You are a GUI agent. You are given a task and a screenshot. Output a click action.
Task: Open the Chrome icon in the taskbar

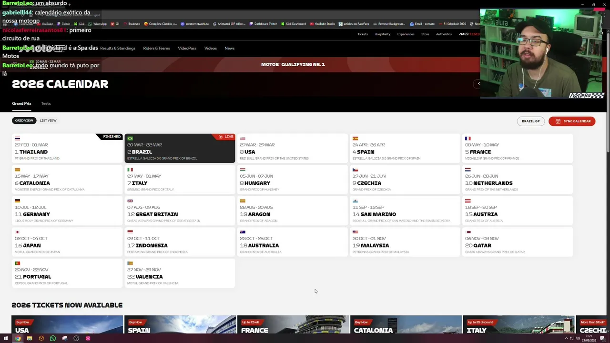click(x=18, y=338)
